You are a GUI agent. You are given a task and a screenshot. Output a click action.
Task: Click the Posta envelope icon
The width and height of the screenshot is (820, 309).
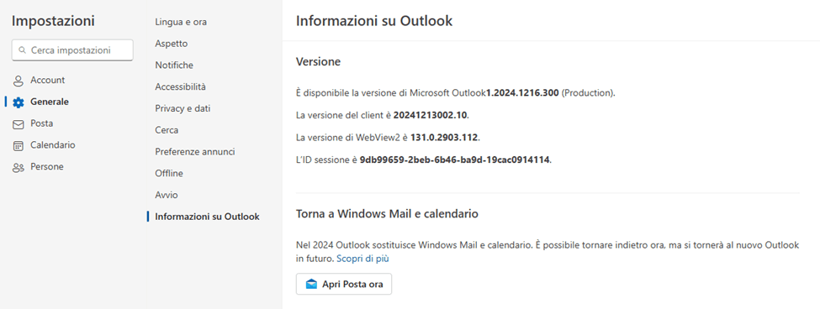coord(19,124)
